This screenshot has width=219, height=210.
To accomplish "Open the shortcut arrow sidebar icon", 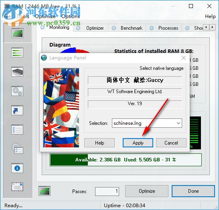I will 17,110.
